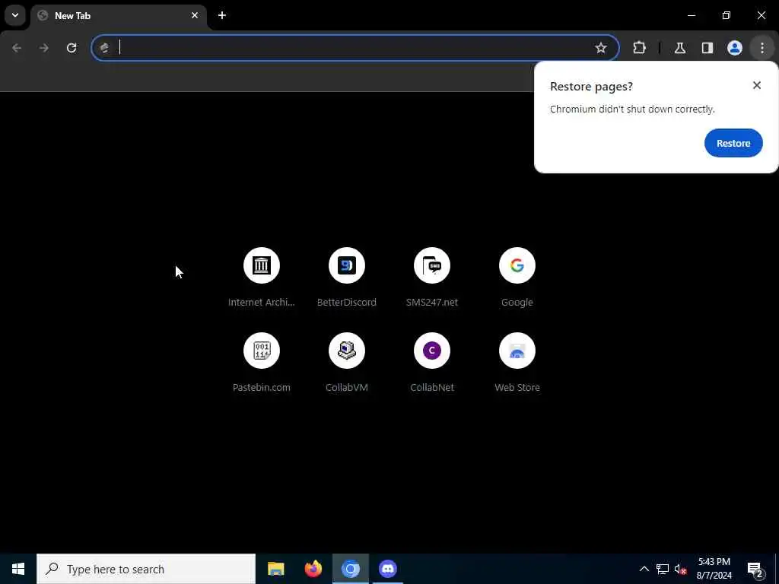Open the notification center
This screenshot has height=584, width=779.
coord(755,569)
